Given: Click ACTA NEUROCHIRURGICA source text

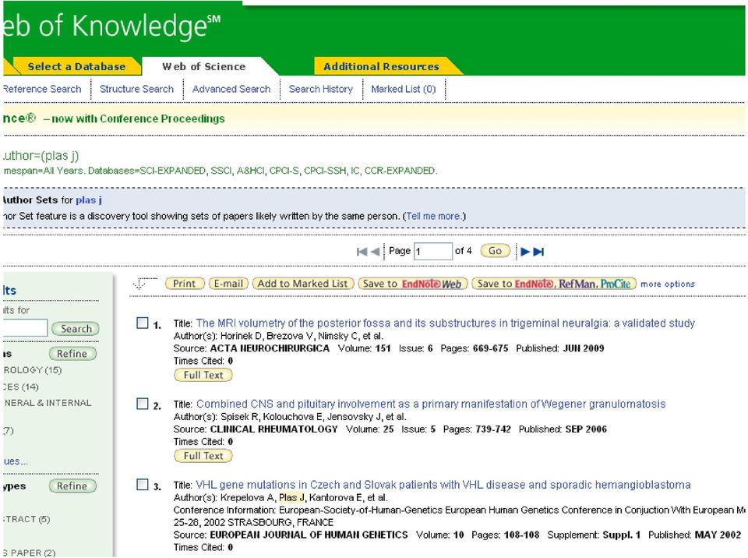Looking at the screenshot, I should (270, 348).
